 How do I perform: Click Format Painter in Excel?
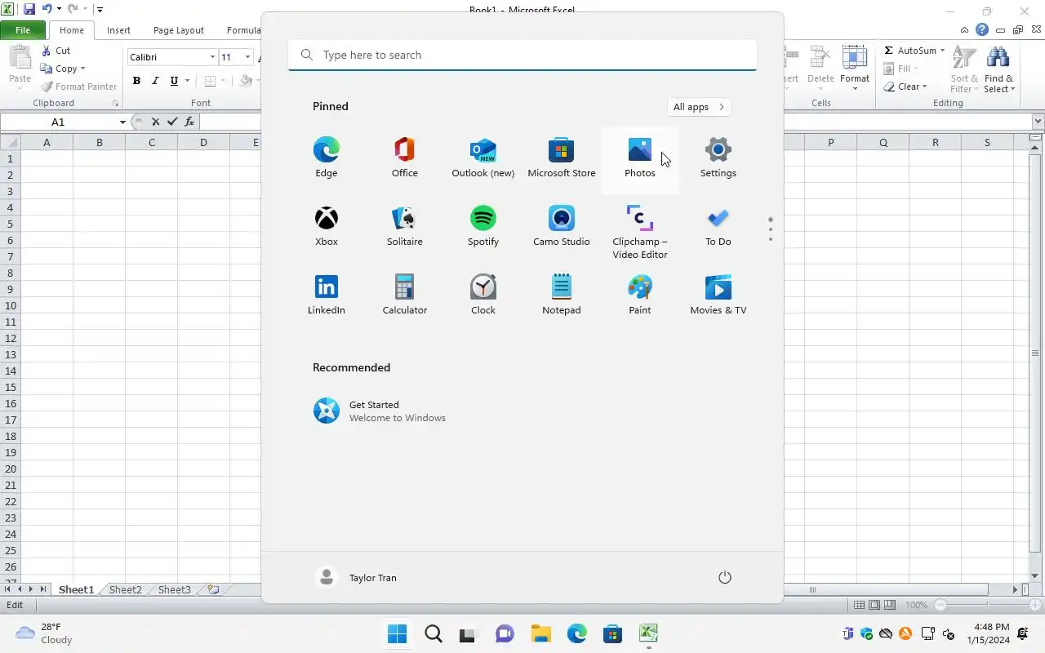[x=78, y=87]
